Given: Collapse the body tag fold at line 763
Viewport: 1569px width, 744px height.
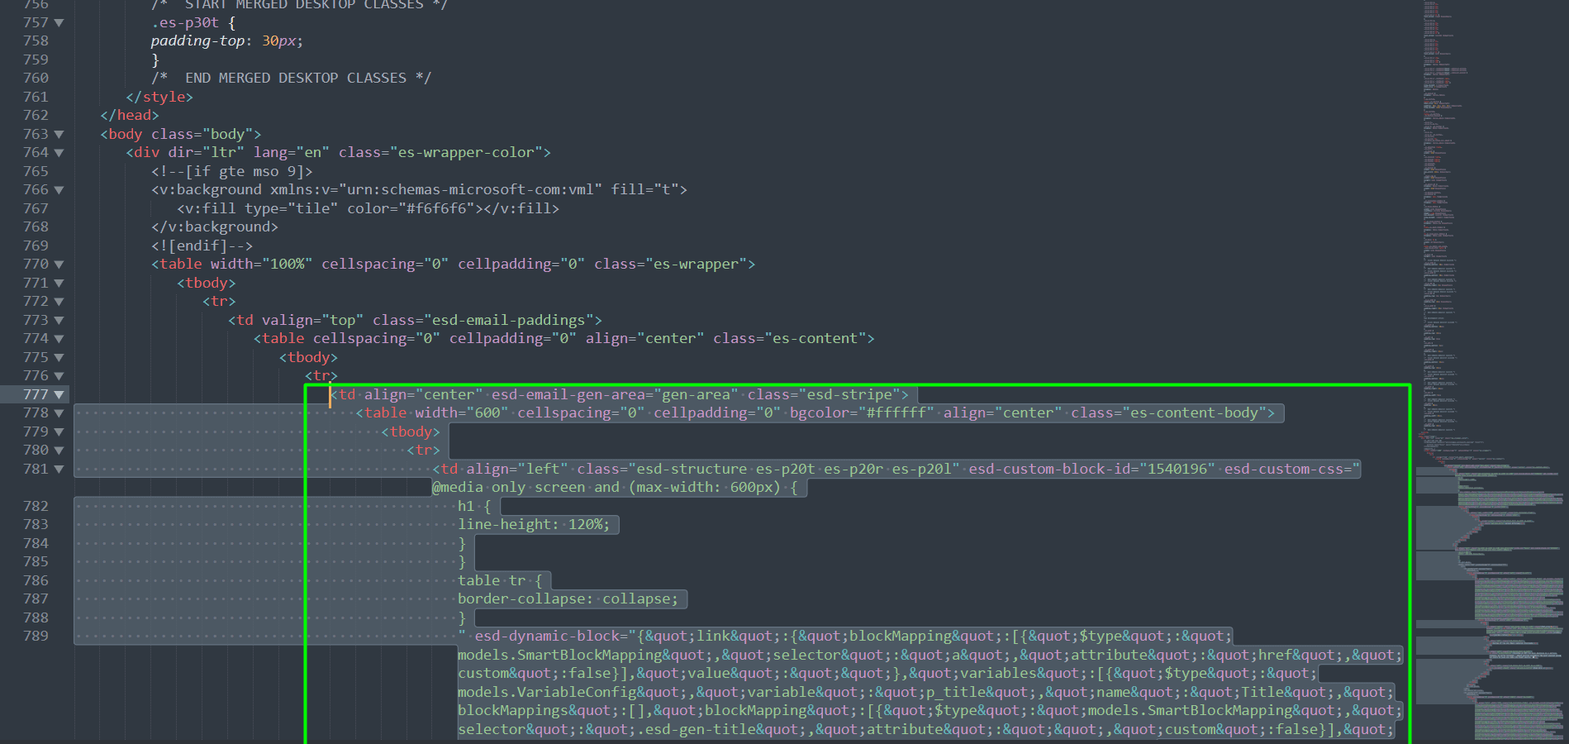Looking at the screenshot, I should coord(57,134).
